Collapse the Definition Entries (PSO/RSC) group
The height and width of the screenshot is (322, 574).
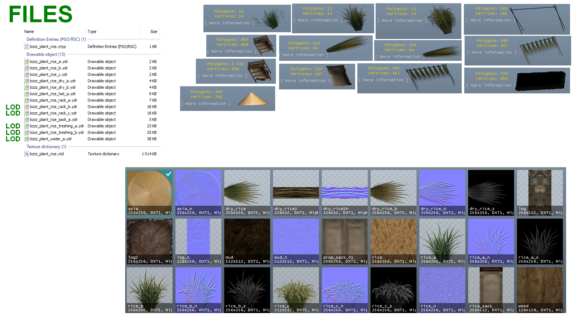[x=56, y=39]
